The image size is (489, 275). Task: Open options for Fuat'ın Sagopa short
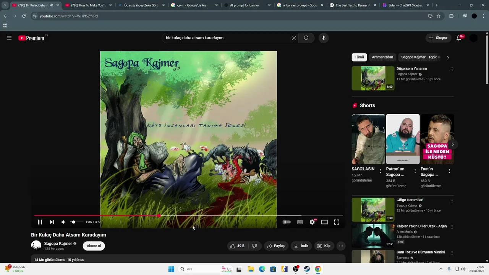coord(449,171)
